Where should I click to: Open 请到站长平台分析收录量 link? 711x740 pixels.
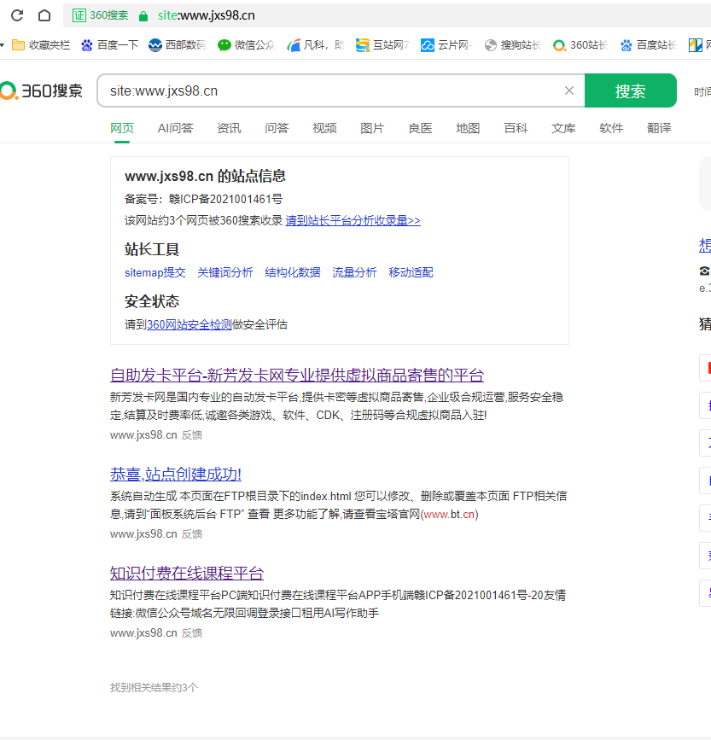(x=353, y=220)
